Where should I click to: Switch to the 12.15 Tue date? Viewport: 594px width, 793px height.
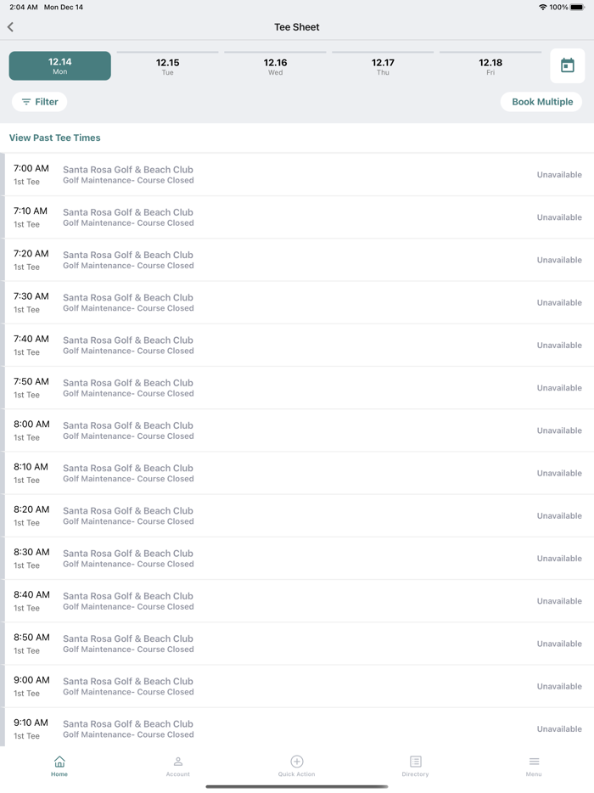[168, 66]
